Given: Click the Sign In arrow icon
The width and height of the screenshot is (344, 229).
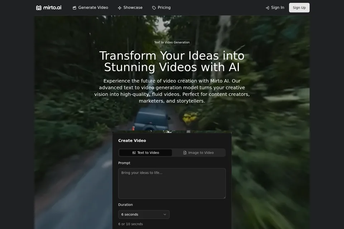Looking at the screenshot, I should pos(267,8).
